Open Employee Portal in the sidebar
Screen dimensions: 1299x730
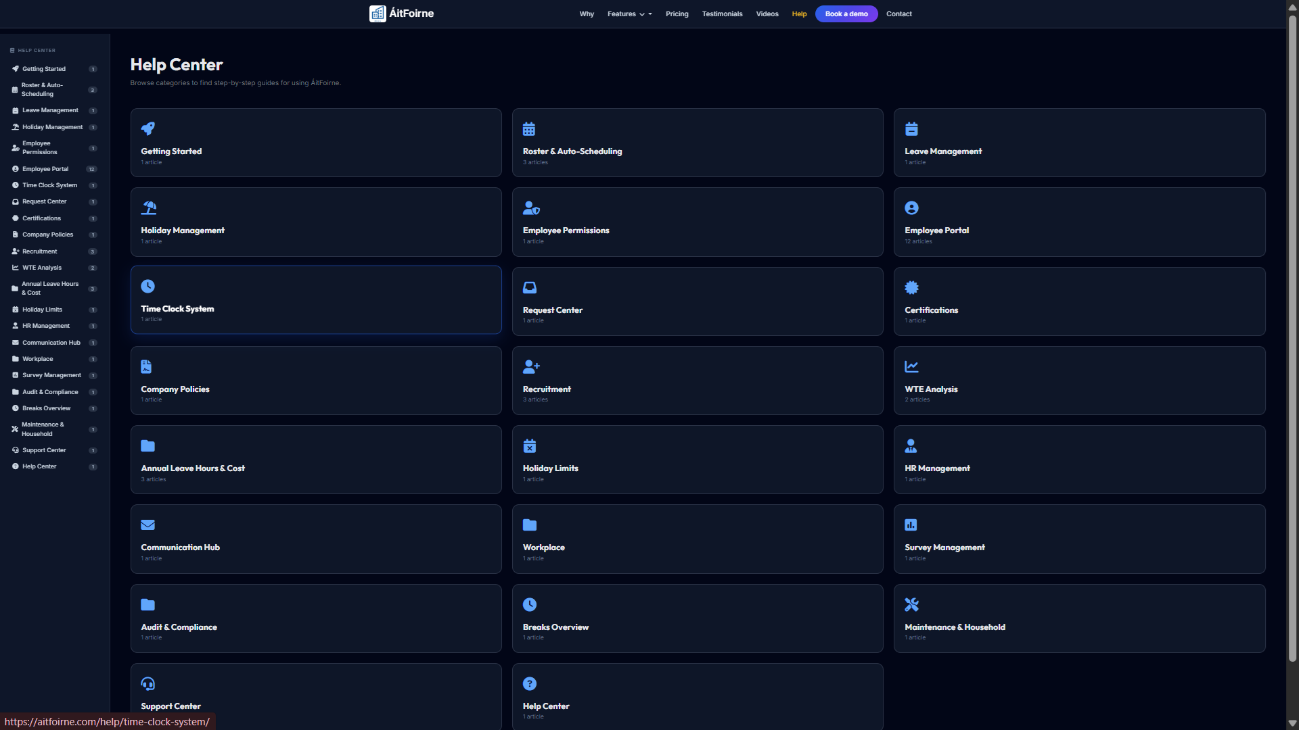point(55,169)
